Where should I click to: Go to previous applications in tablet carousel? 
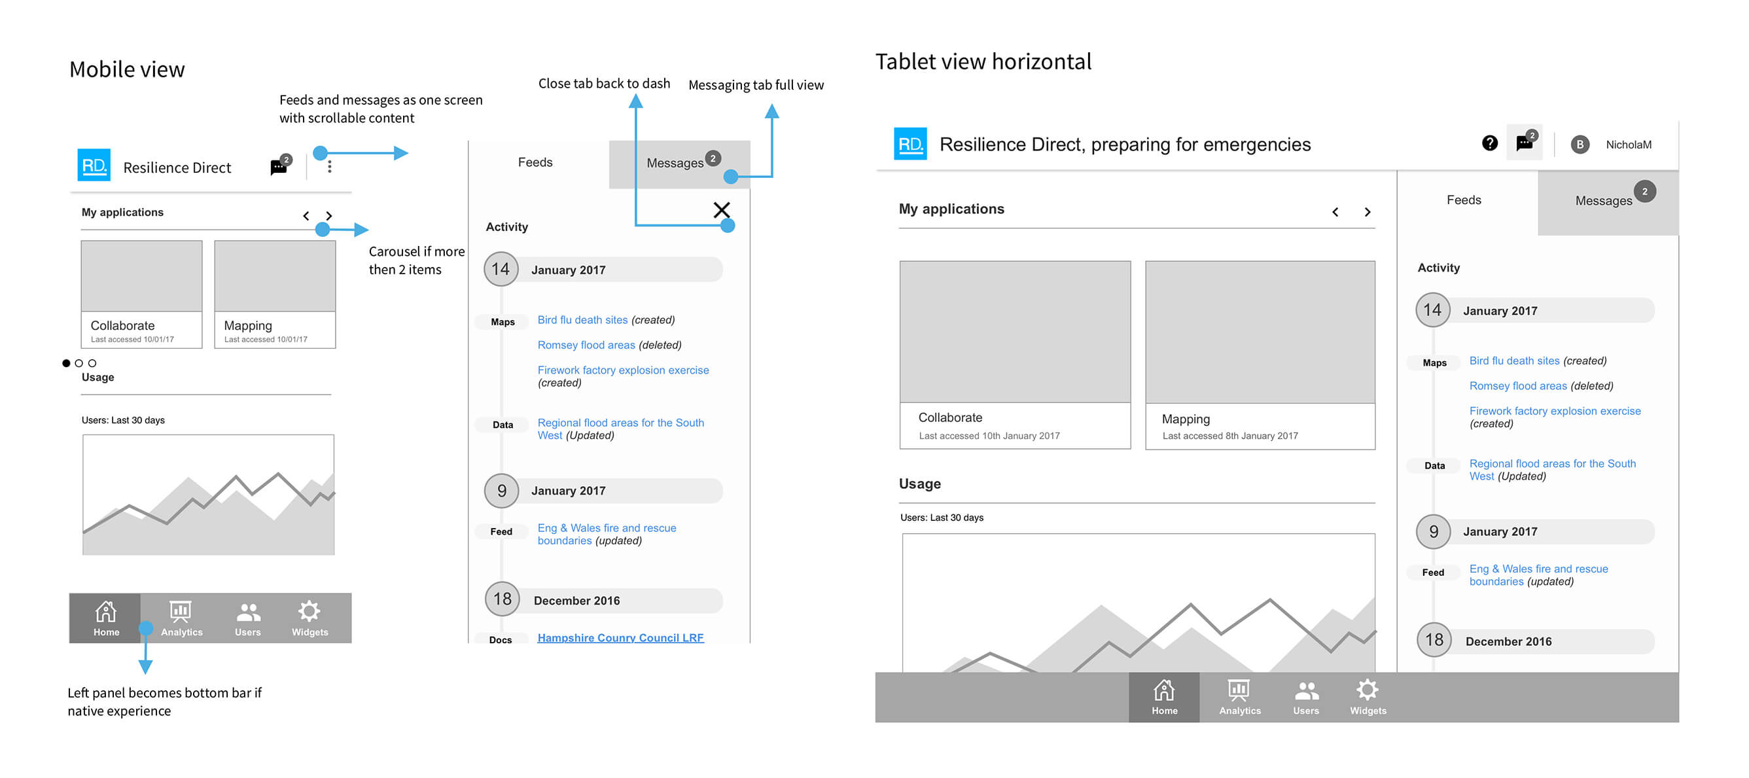[1335, 212]
